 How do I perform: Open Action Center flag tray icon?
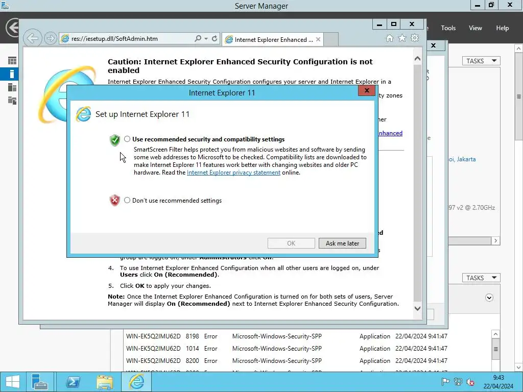[445, 382]
